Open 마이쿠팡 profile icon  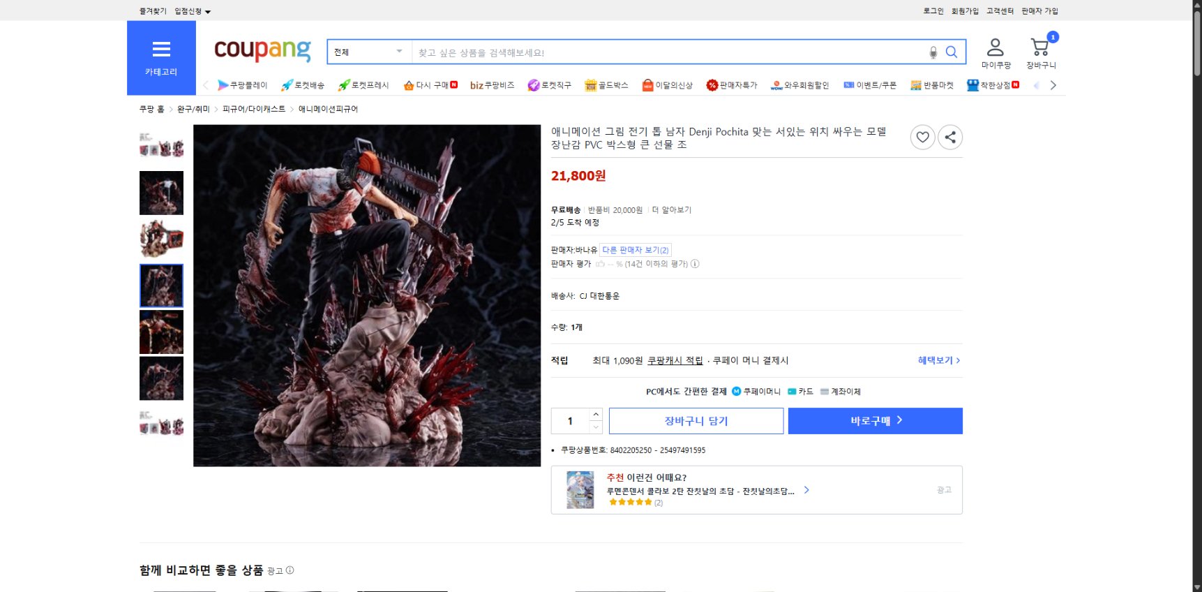[x=996, y=53]
